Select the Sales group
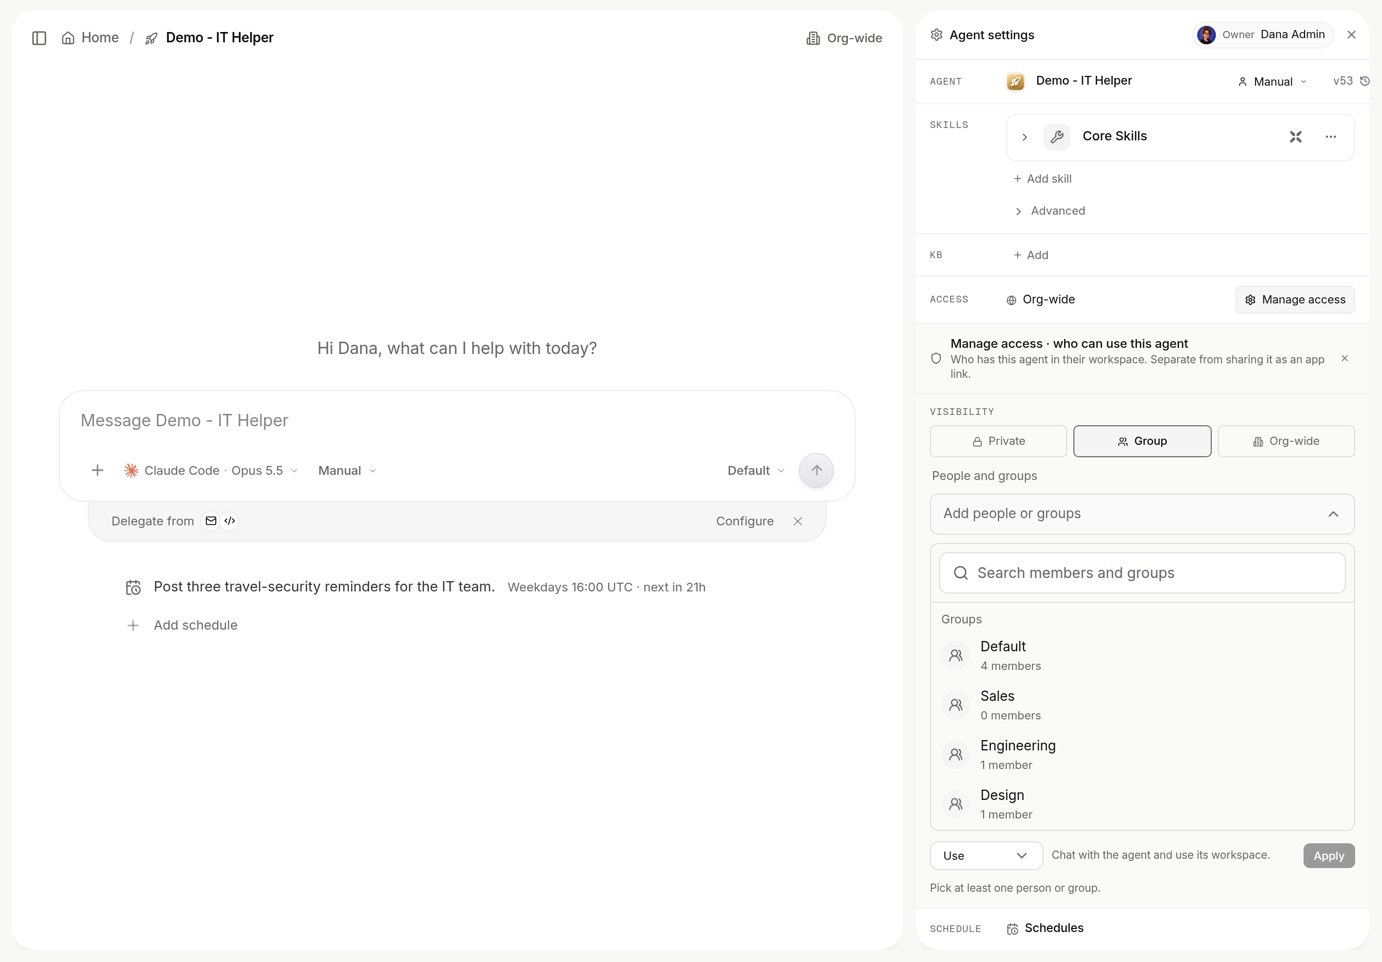This screenshot has height=962, width=1382. [1142, 705]
